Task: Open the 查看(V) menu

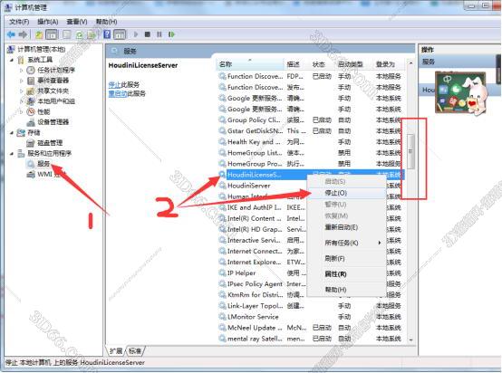Action: pos(77,22)
